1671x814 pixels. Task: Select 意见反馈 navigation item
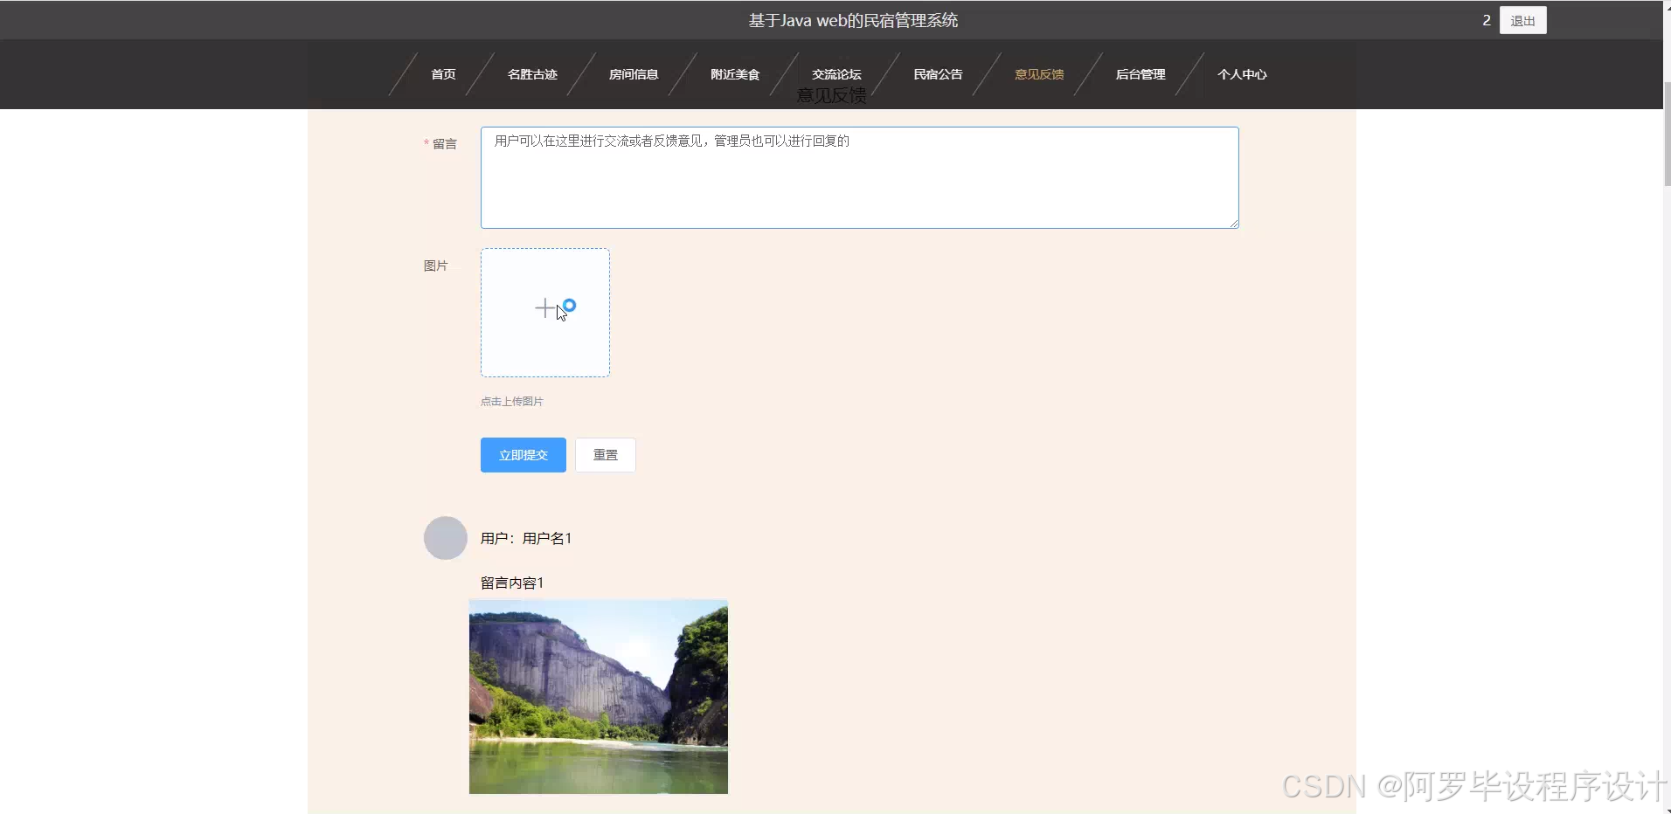point(1039,74)
